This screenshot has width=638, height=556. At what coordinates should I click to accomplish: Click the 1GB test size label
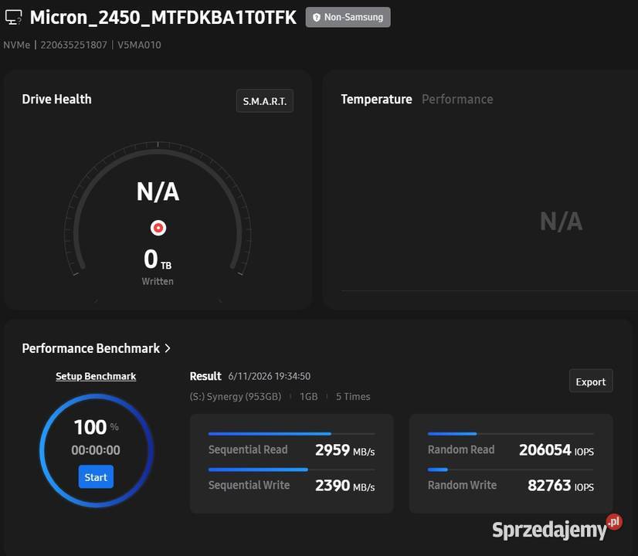tap(309, 397)
